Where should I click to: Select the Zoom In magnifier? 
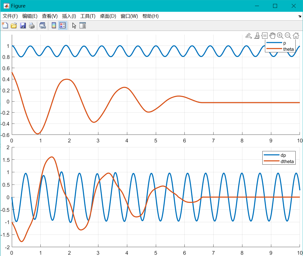[280, 36]
